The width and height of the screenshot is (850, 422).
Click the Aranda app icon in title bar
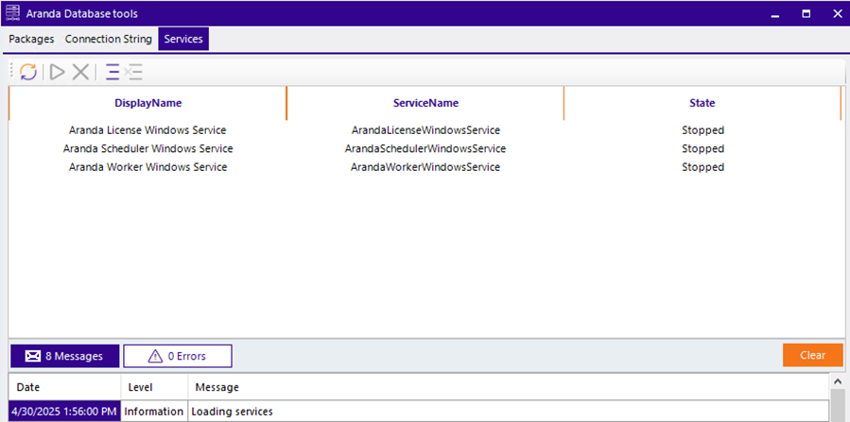click(x=12, y=13)
